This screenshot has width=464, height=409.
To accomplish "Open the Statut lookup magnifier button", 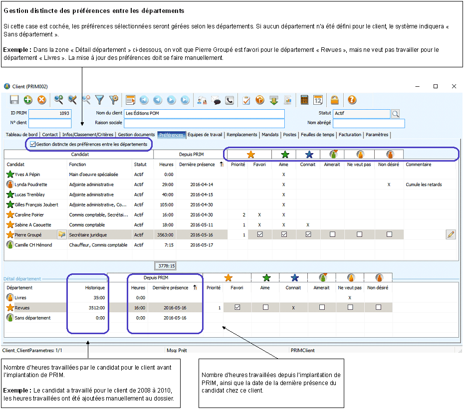I will 395,114.
